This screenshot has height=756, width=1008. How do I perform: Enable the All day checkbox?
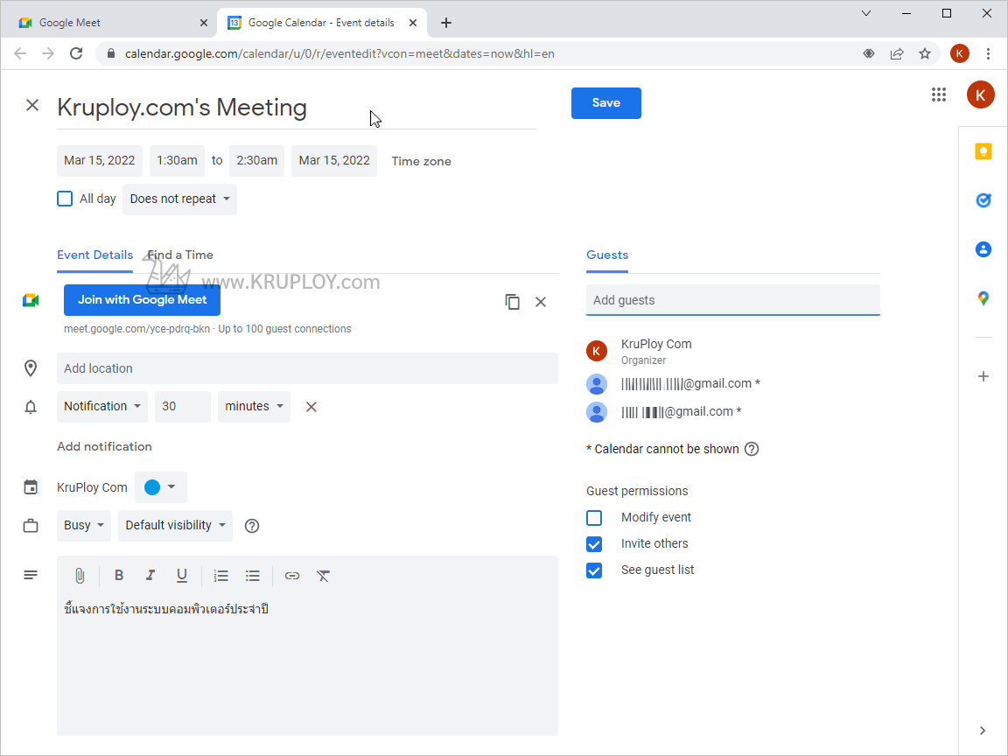coord(65,199)
